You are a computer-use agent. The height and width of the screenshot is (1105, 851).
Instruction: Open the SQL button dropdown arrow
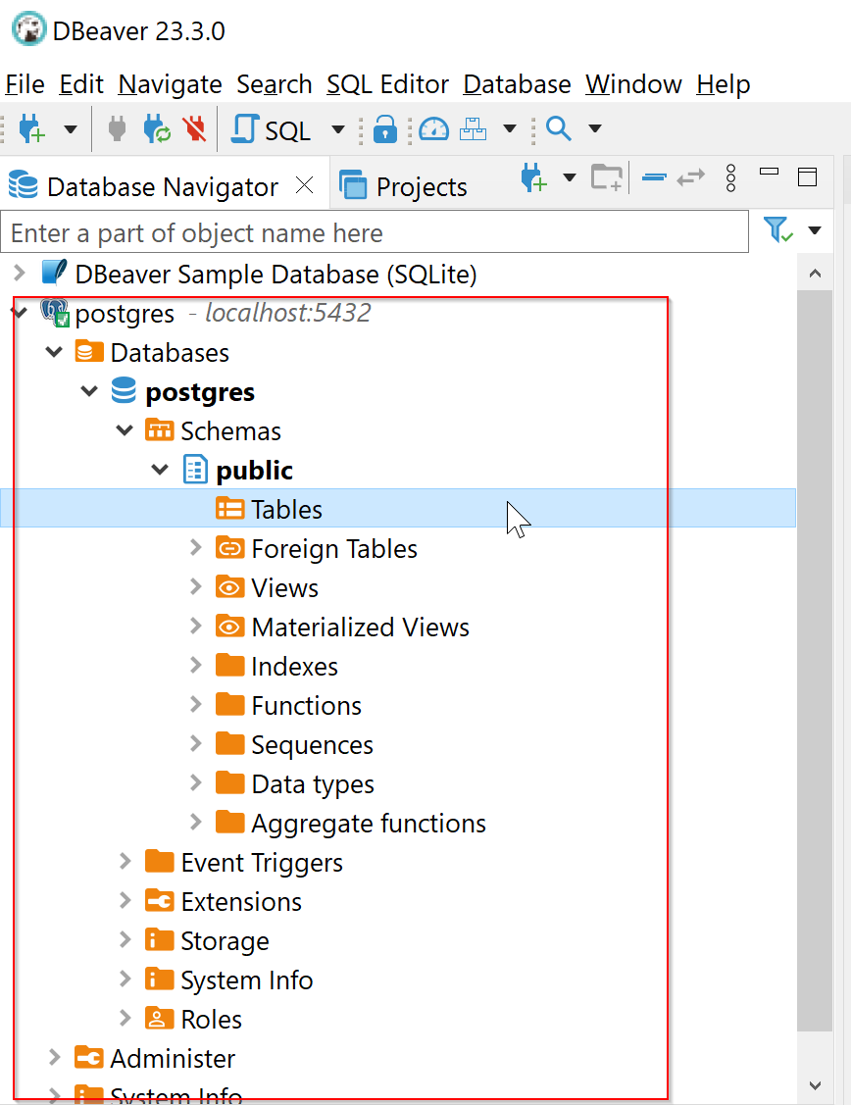[338, 129]
